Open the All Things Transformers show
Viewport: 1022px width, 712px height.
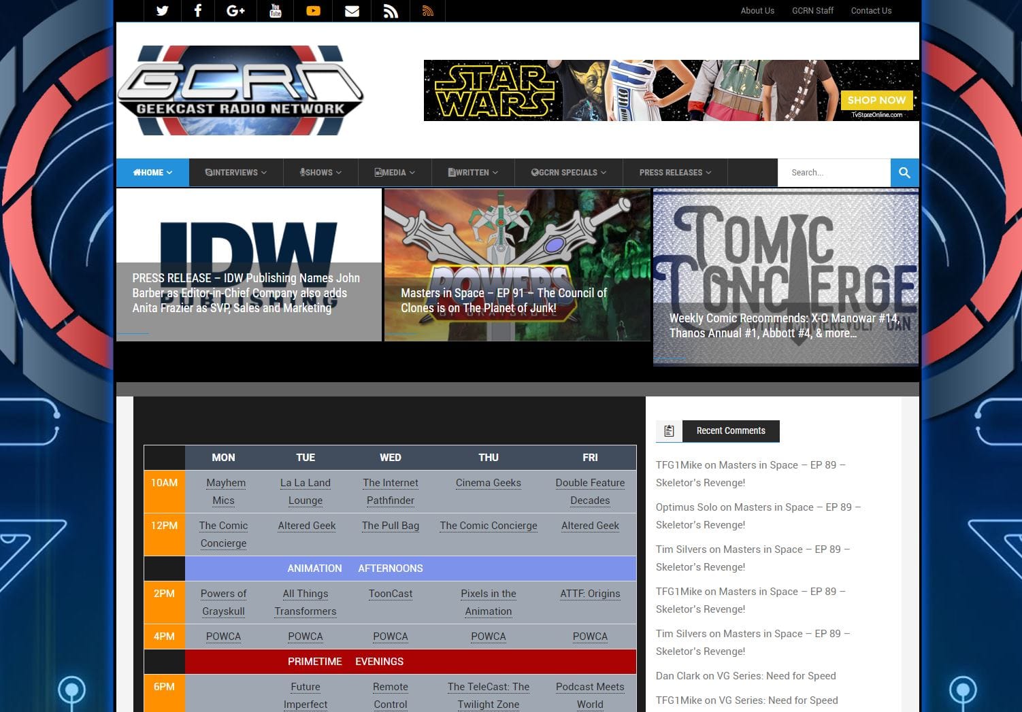point(306,603)
